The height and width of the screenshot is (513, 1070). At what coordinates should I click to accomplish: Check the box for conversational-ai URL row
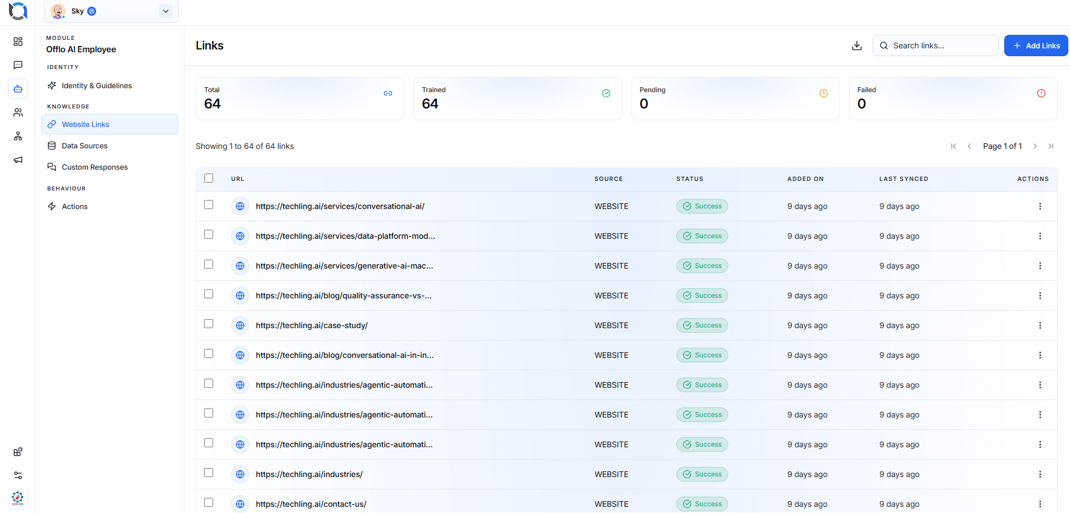coord(209,205)
